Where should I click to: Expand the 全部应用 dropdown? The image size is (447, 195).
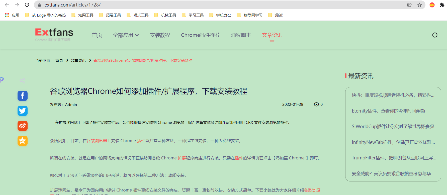coord(126,35)
